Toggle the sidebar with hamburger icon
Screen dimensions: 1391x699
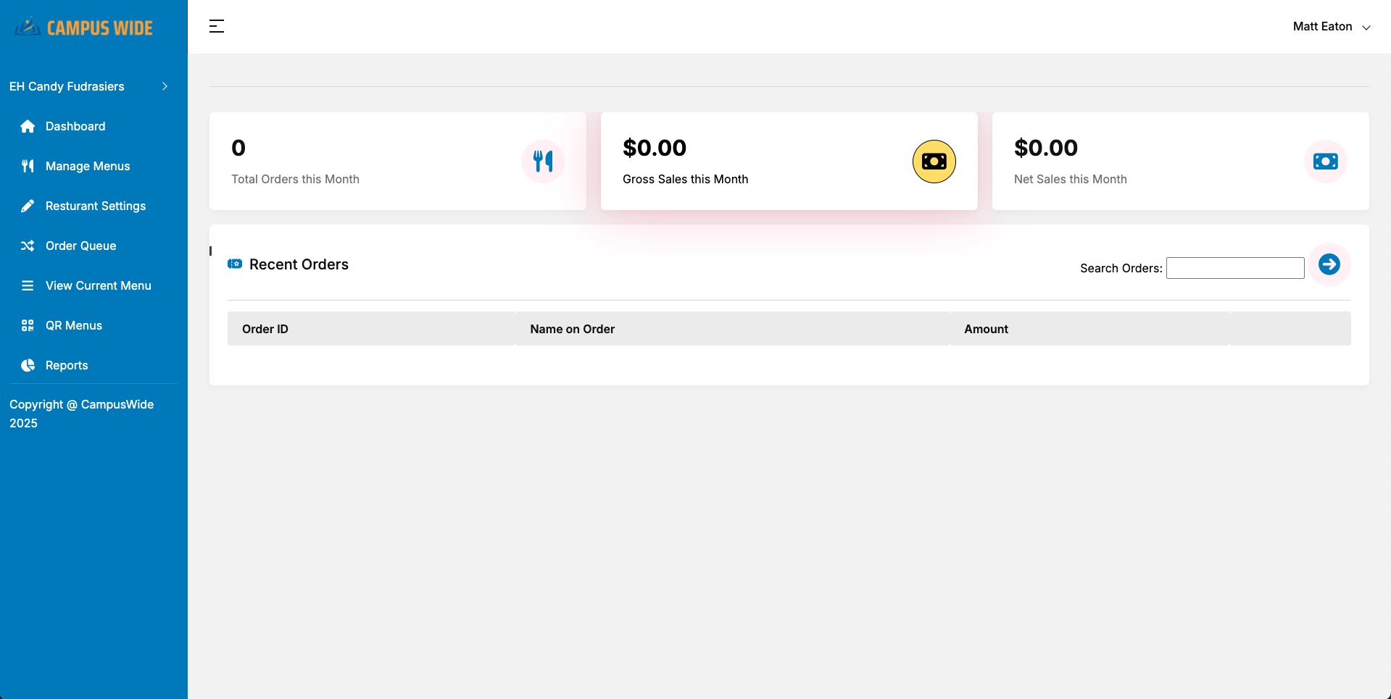click(217, 27)
